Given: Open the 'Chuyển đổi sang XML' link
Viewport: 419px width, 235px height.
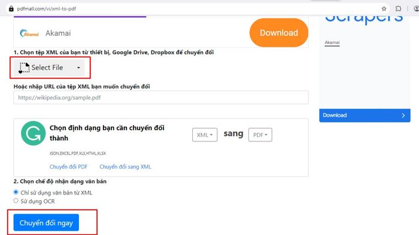Looking at the screenshot, I should (125, 167).
